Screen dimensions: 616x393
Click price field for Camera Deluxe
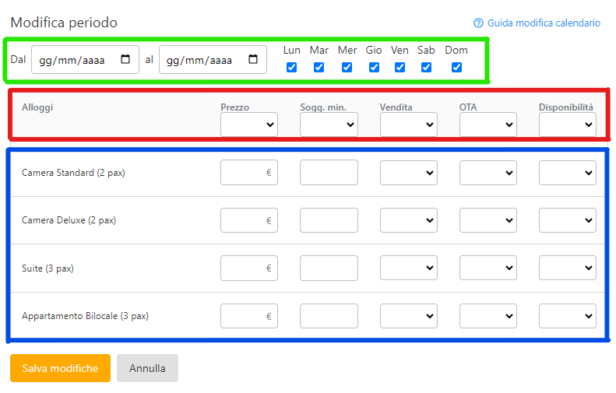pos(243,221)
